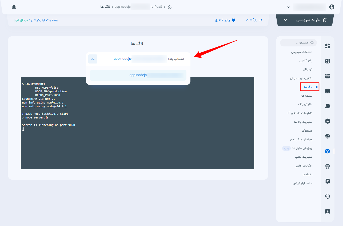Click the جدید badge next to source edit
The image size is (343, 226).
286,148
